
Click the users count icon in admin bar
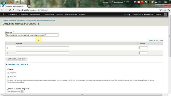coord(129,14)
